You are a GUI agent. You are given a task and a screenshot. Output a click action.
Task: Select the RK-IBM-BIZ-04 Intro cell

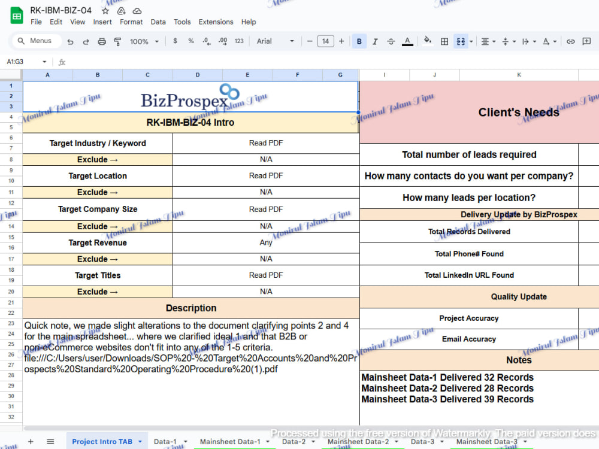(x=190, y=123)
